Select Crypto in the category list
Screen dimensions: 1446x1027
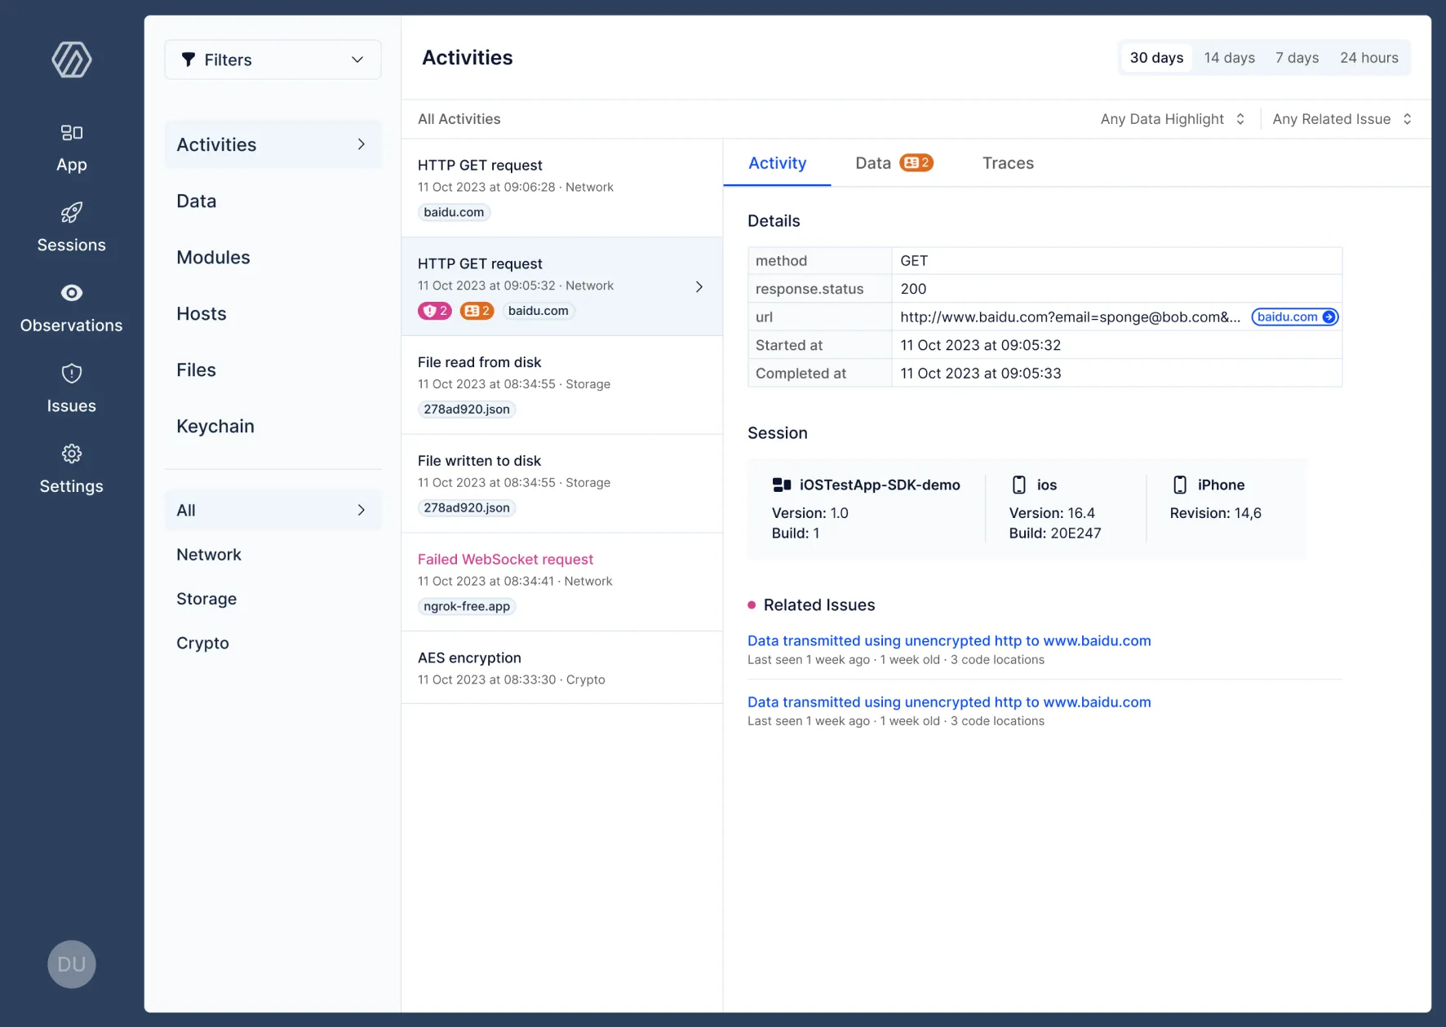coord(202,643)
